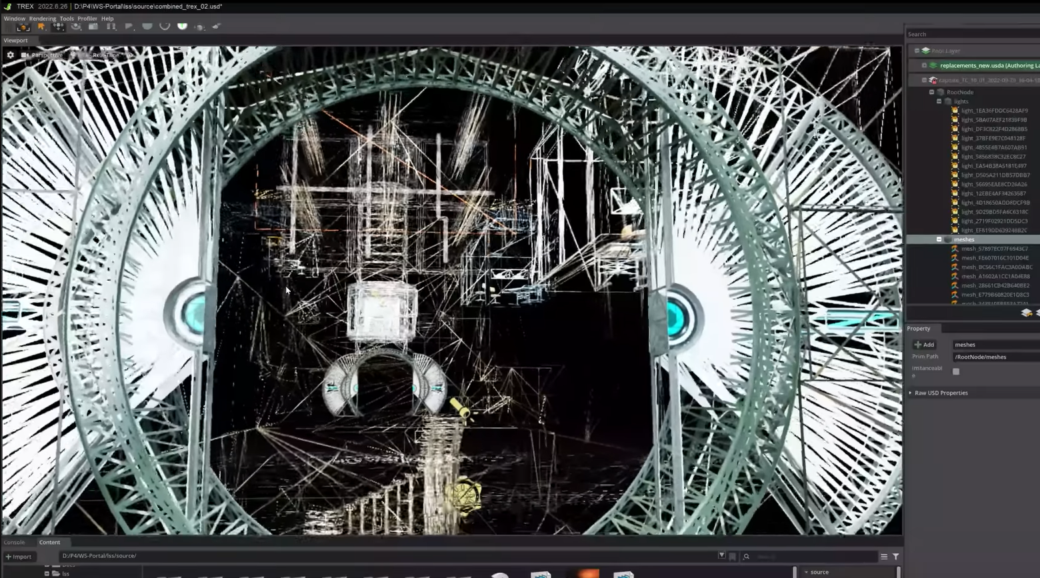Click the content filter funnel icon

coord(896,557)
